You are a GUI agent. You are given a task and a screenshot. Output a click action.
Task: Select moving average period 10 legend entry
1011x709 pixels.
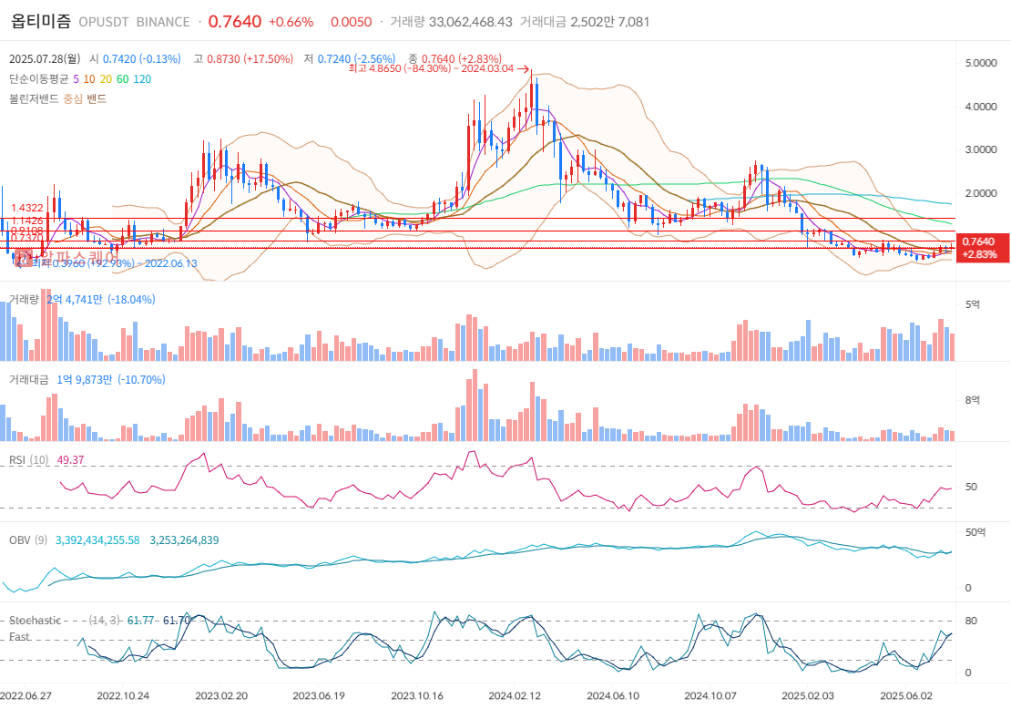pyautogui.click(x=89, y=78)
